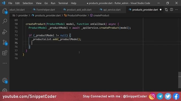
Task: Click the youtube.com/SnippetCoder link
Action: coord(29,97)
